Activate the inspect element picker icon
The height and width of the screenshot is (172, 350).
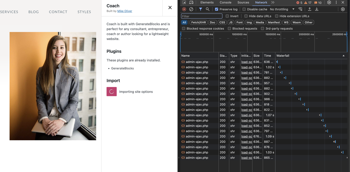(x=184, y=3)
